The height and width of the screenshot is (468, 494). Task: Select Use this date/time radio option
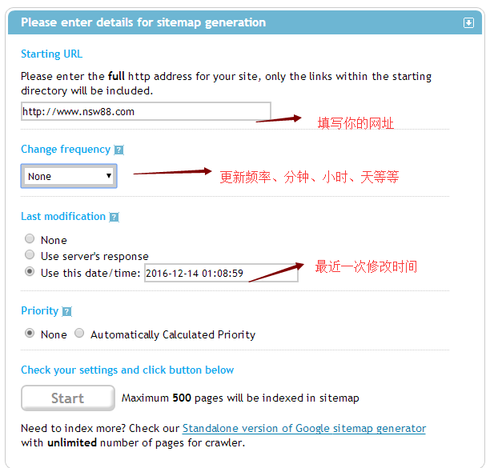coord(30,272)
